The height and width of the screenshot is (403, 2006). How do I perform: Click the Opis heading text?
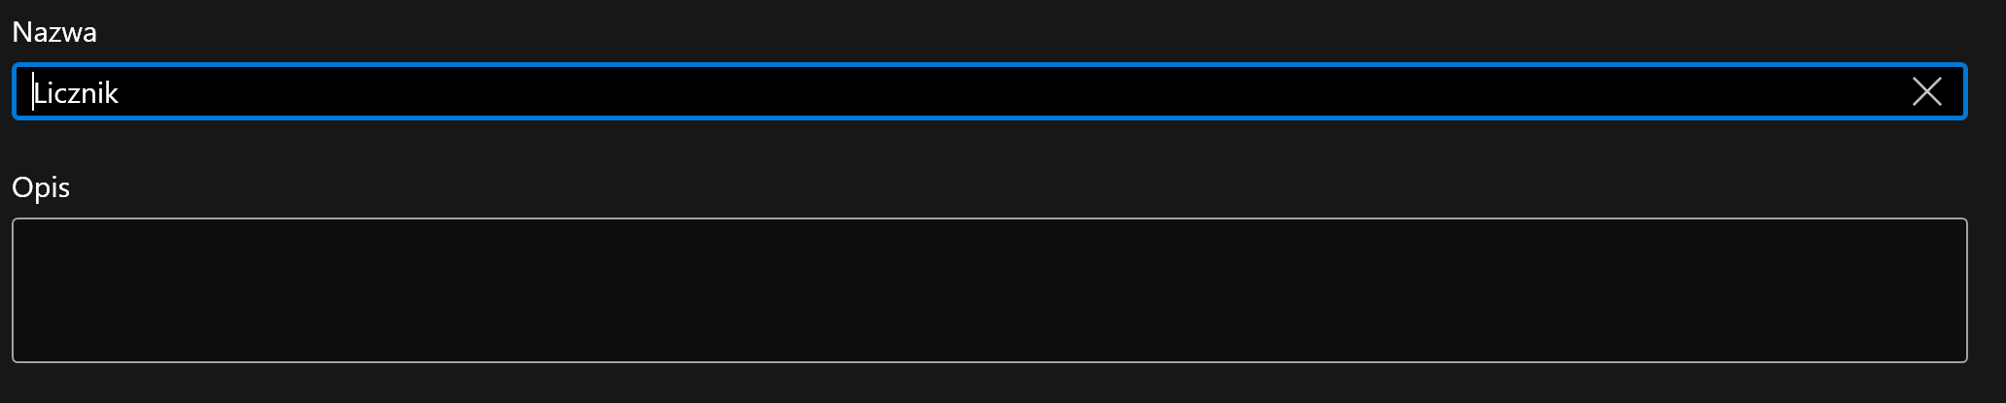click(x=41, y=187)
